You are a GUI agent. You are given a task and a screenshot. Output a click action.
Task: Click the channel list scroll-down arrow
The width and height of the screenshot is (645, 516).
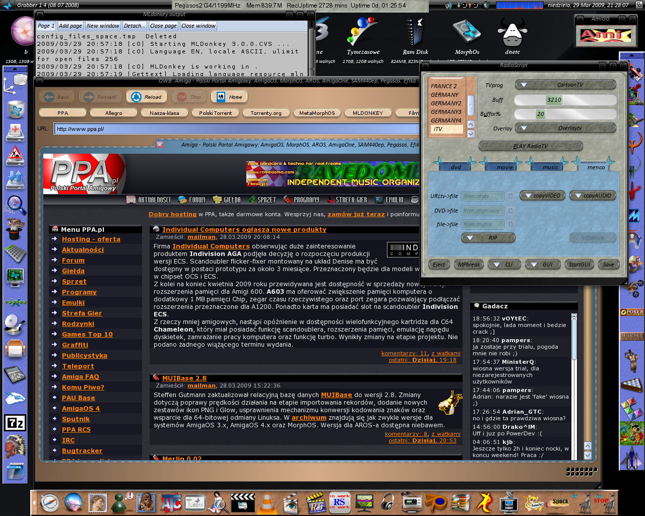click(x=471, y=134)
